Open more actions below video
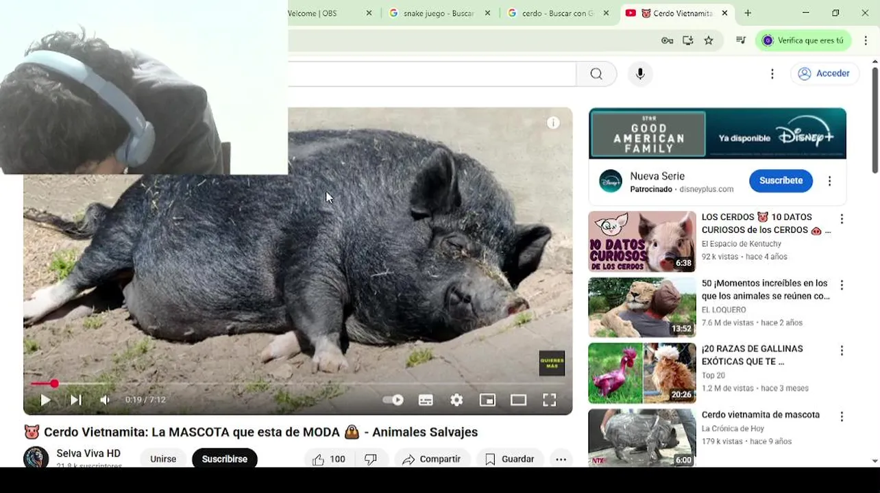This screenshot has width=880, height=493. [561, 459]
